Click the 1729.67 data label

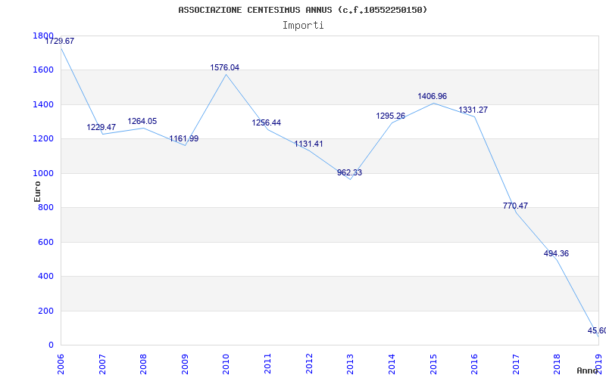point(60,41)
